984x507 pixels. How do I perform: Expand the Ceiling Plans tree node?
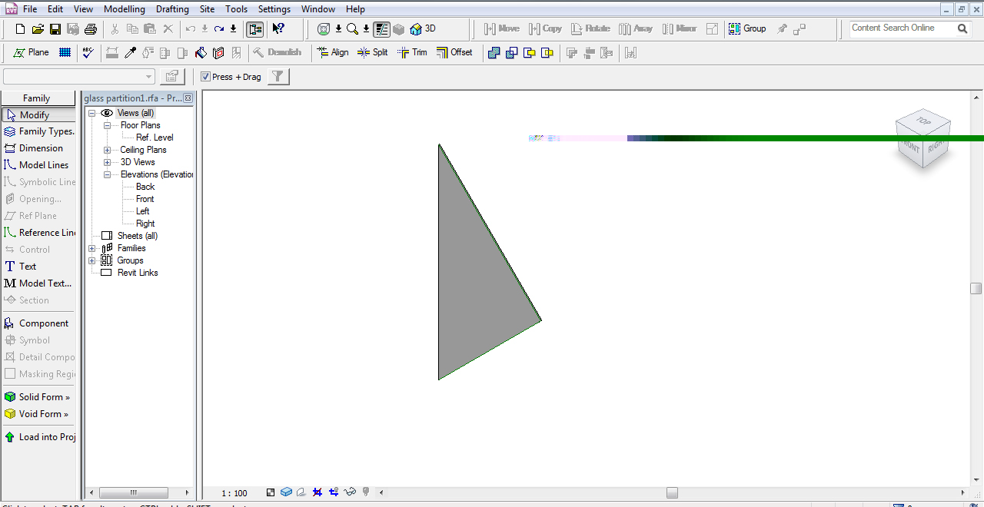(x=107, y=150)
